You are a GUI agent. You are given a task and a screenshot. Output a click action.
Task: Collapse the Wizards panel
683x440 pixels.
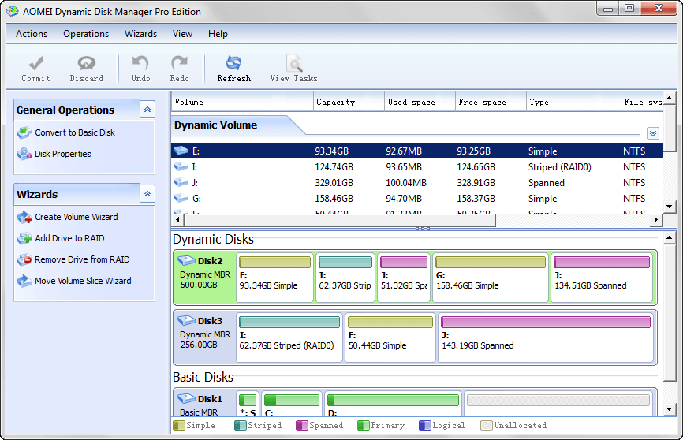147,194
